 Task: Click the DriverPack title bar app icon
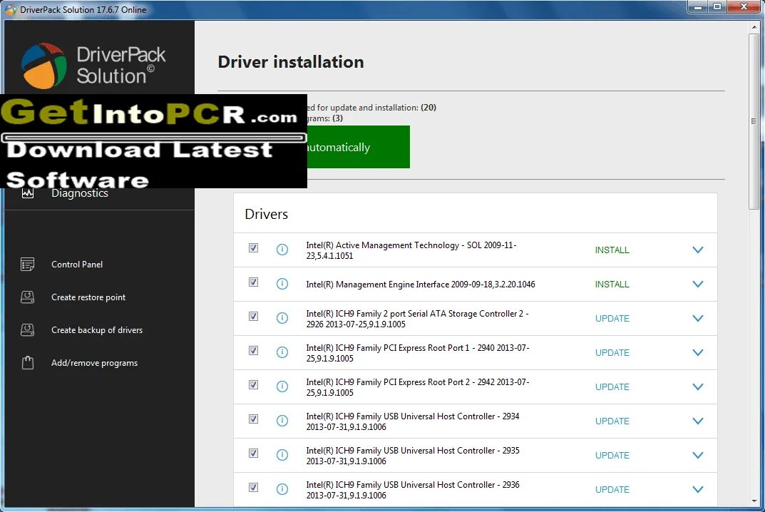(11, 9)
